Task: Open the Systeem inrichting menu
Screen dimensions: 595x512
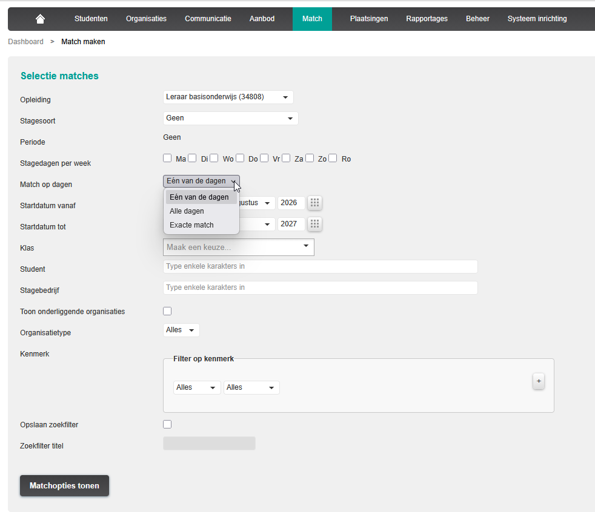Action: tap(537, 19)
